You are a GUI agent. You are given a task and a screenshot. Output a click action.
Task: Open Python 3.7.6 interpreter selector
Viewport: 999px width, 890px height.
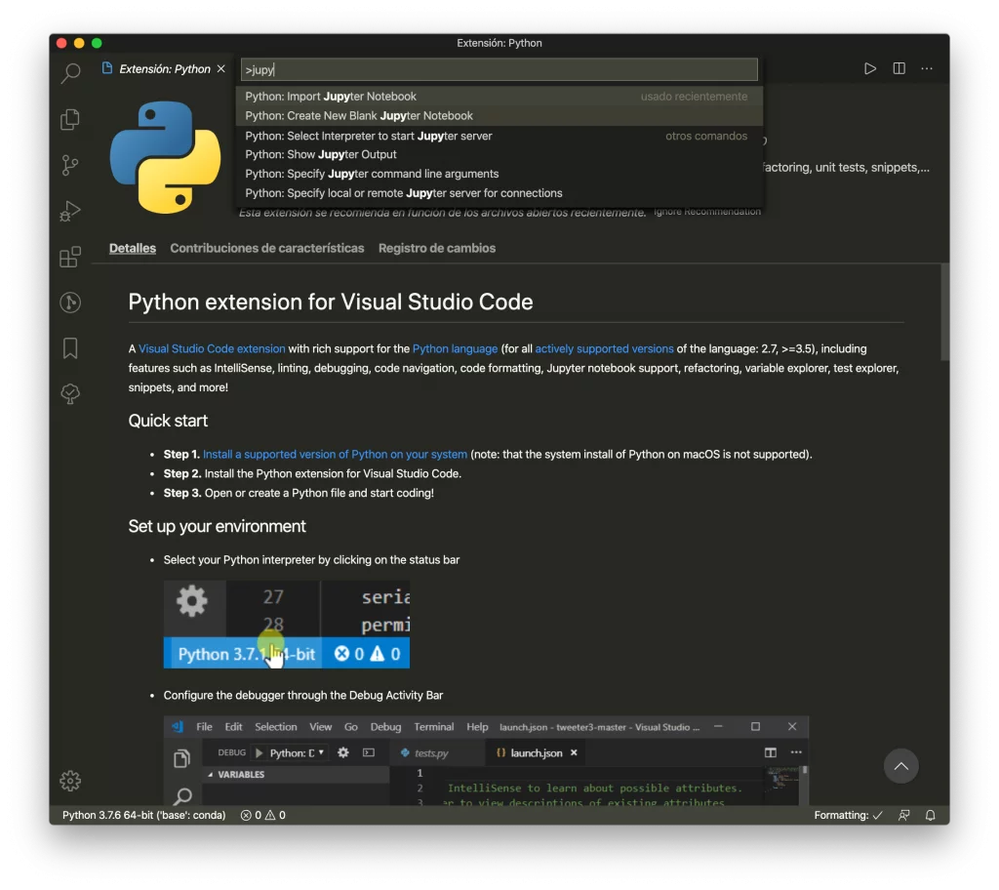pyautogui.click(x=143, y=815)
